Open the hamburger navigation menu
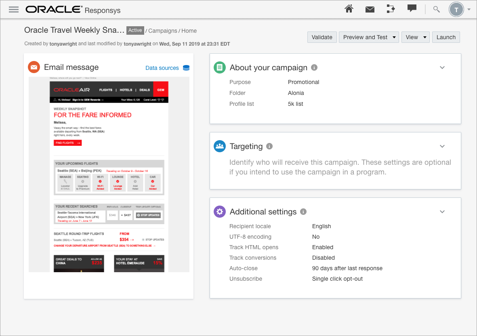Viewport: 477px width, 336px height. [14, 10]
